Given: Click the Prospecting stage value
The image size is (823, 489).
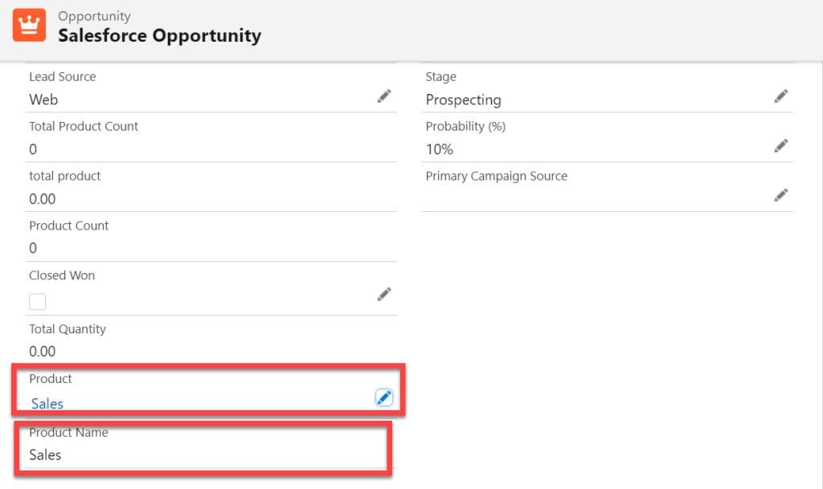Looking at the screenshot, I should click(463, 100).
